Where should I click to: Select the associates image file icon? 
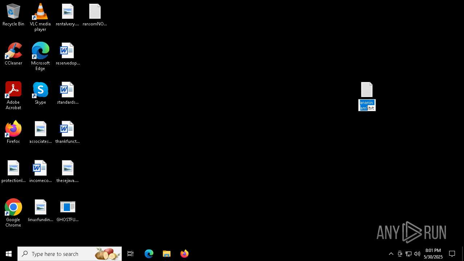coord(40,133)
